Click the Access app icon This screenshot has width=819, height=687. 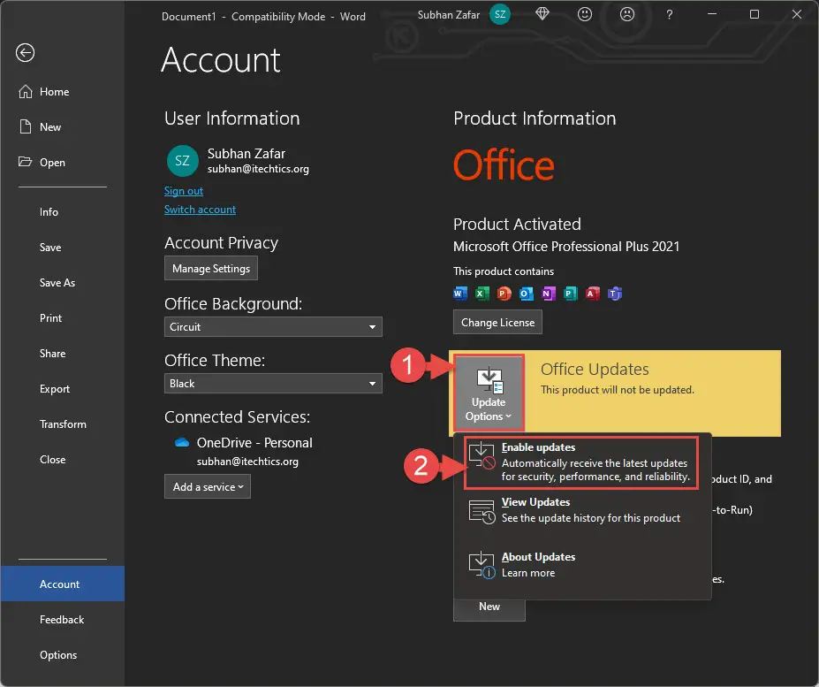pyautogui.click(x=592, y=294)
